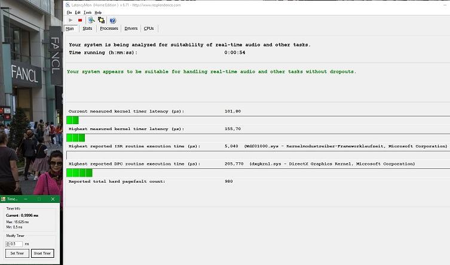Image resolution: width=450 pixels, height=265 pixels.
Task: Click the ISR execution time value 5,040
Action: point(231,146)
